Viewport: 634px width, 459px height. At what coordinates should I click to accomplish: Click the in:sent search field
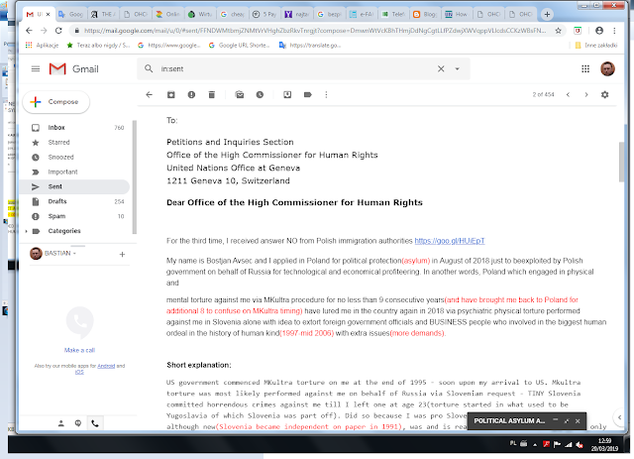(x=295, y=68)
